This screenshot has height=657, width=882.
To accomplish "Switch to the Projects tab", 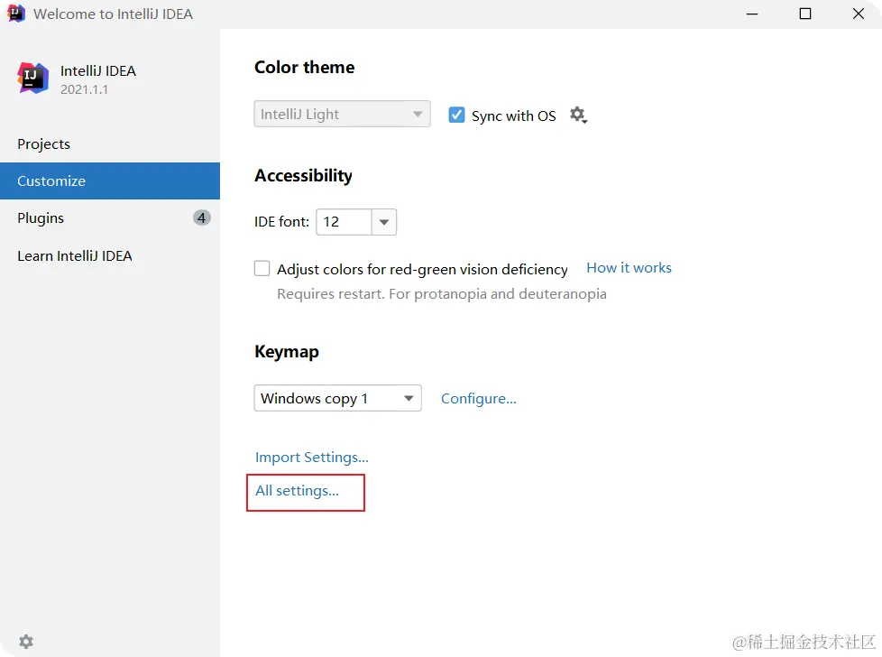I will click(110, 144).
